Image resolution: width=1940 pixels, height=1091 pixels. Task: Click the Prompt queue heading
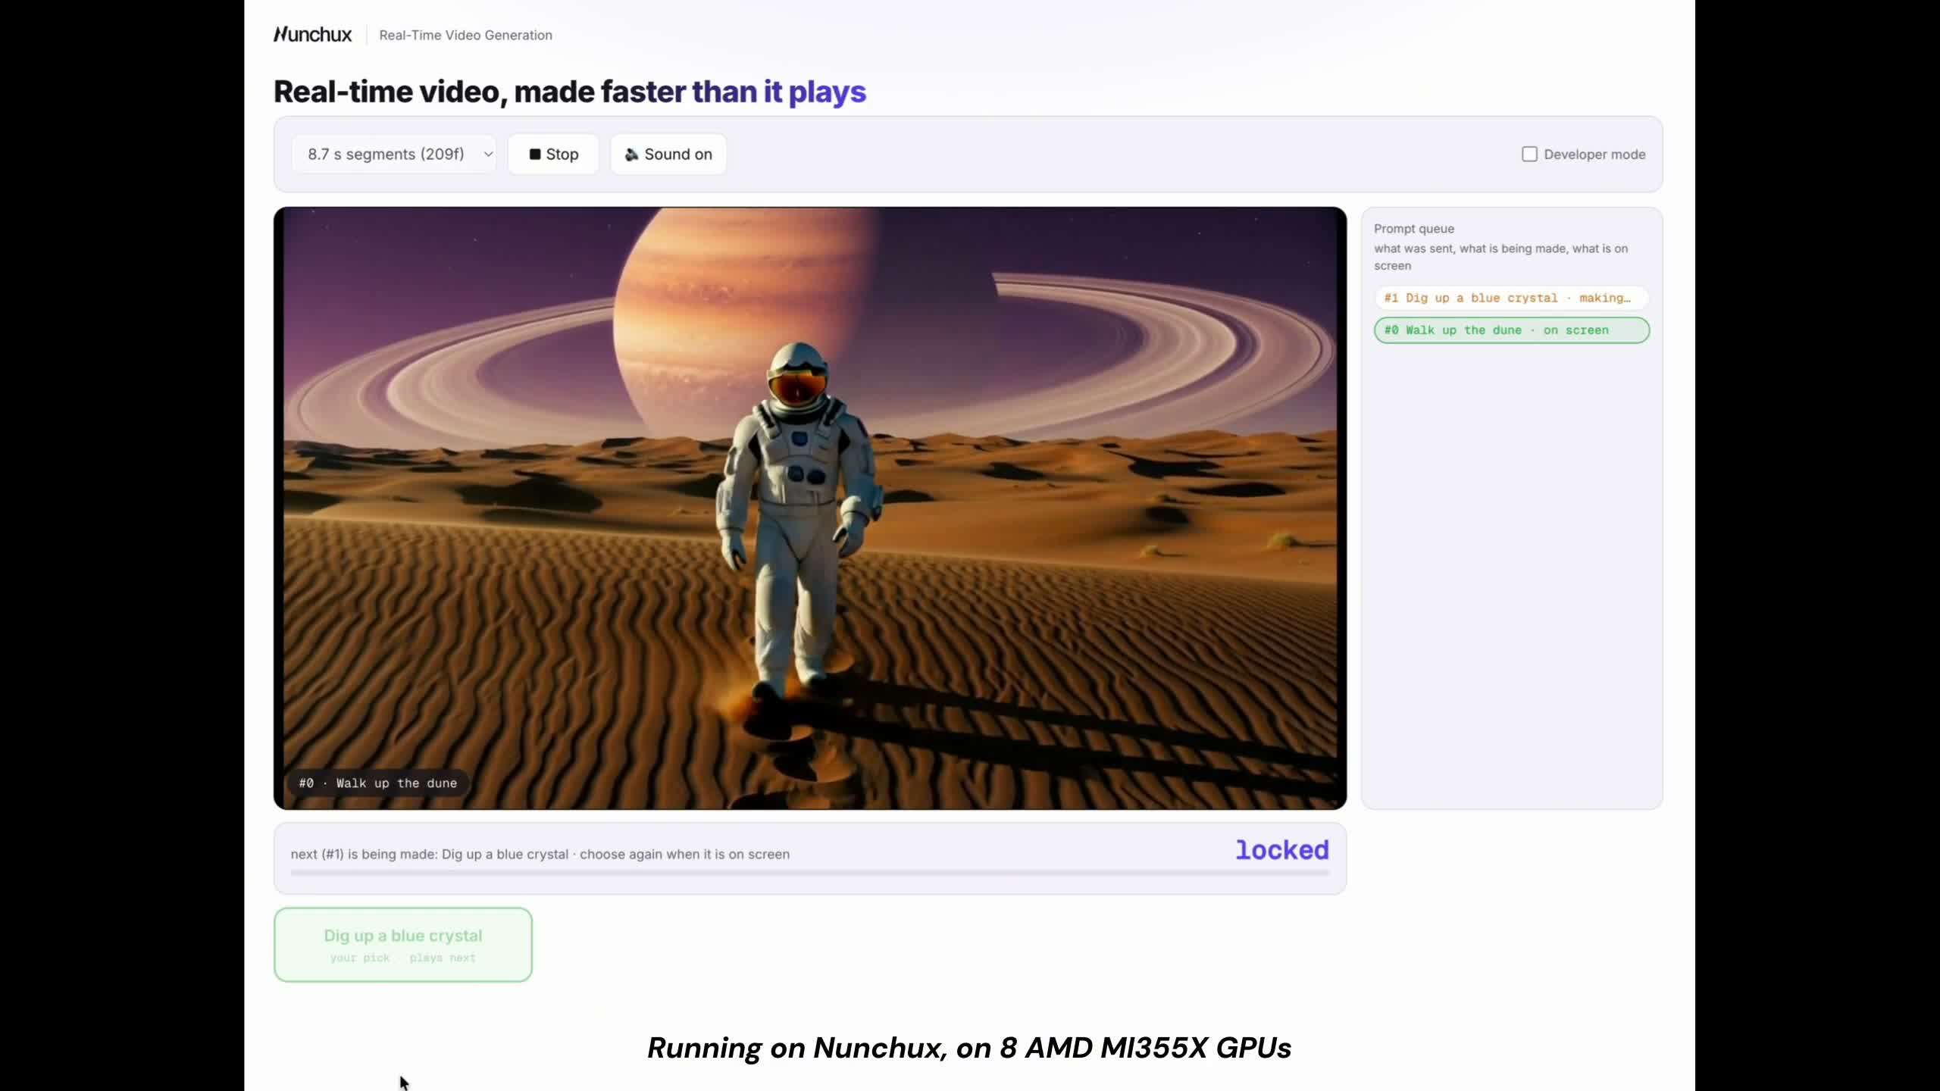pos(1414,229)
